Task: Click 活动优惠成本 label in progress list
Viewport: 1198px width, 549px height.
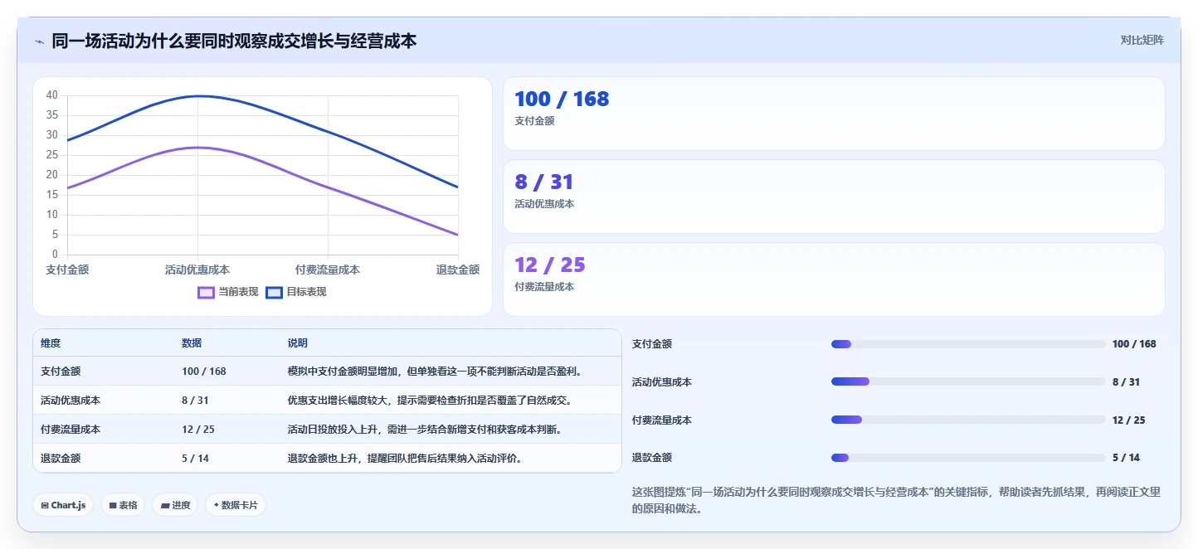Action: 662,382
